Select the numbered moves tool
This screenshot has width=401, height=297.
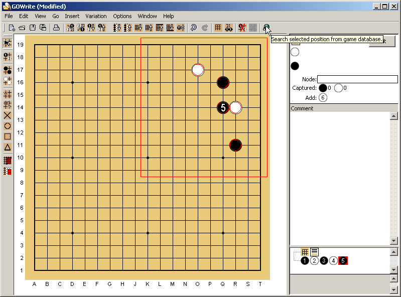(x=8, y=57)
